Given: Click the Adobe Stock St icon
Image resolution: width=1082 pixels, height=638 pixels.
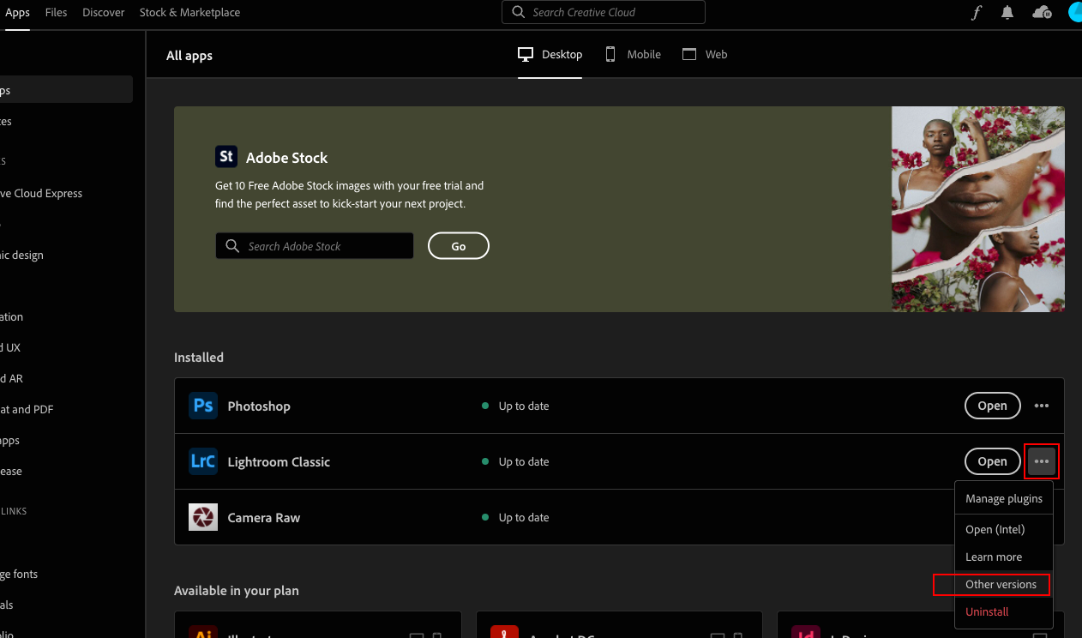Looking at the screenshot, I should (226, 156).
